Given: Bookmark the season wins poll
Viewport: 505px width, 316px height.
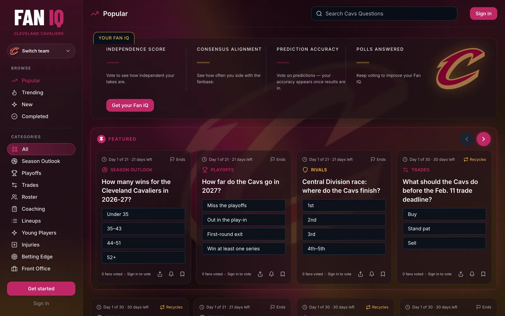Looking at the screenshot, I should 182,274.
